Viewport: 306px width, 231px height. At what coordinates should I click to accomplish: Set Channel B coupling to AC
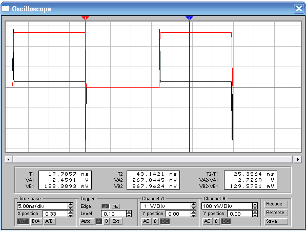pos(207,221)
